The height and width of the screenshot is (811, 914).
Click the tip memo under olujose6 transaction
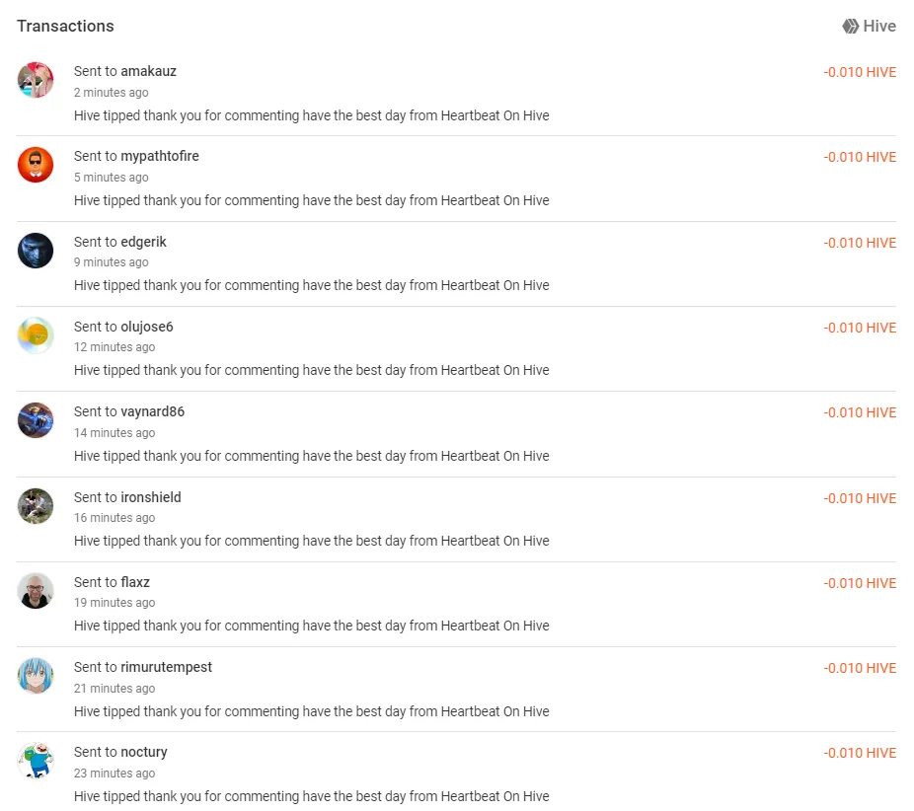pos(312,371)
